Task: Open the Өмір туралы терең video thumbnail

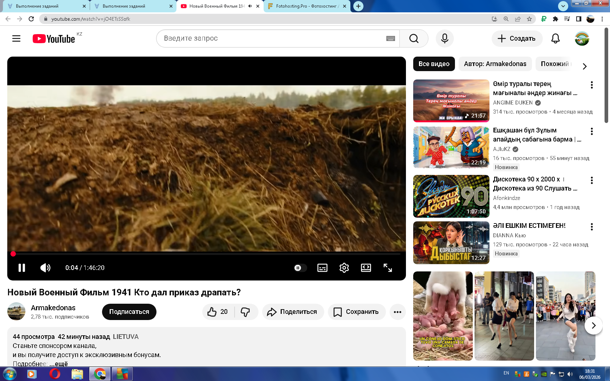Action: [451, 101]
